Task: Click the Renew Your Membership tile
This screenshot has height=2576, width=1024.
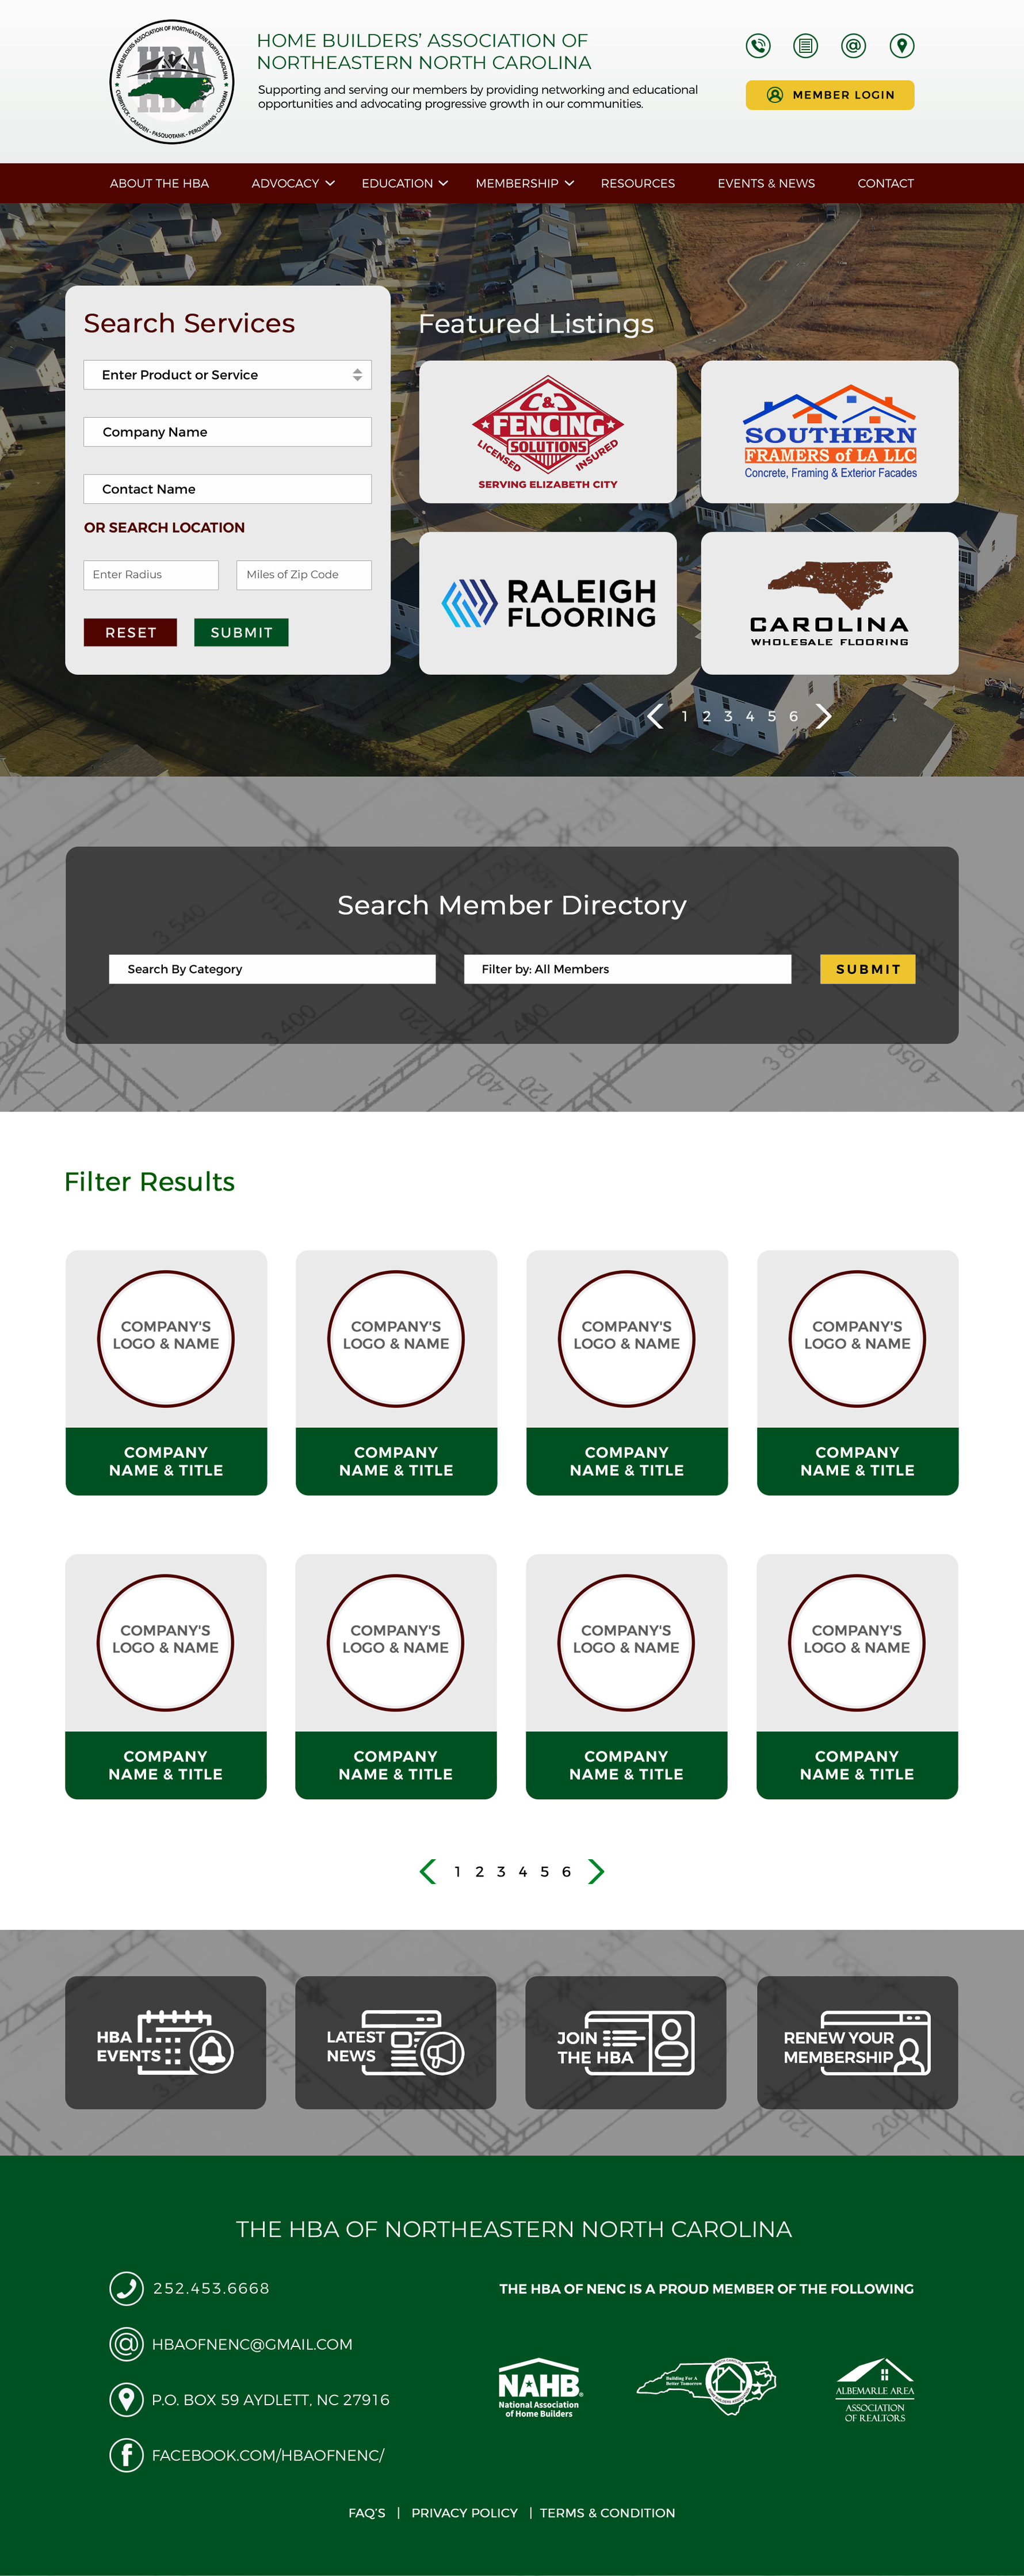Action: (x=857, y=2042)
